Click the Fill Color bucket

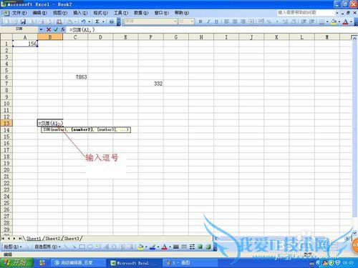click(x=334, y=21)
